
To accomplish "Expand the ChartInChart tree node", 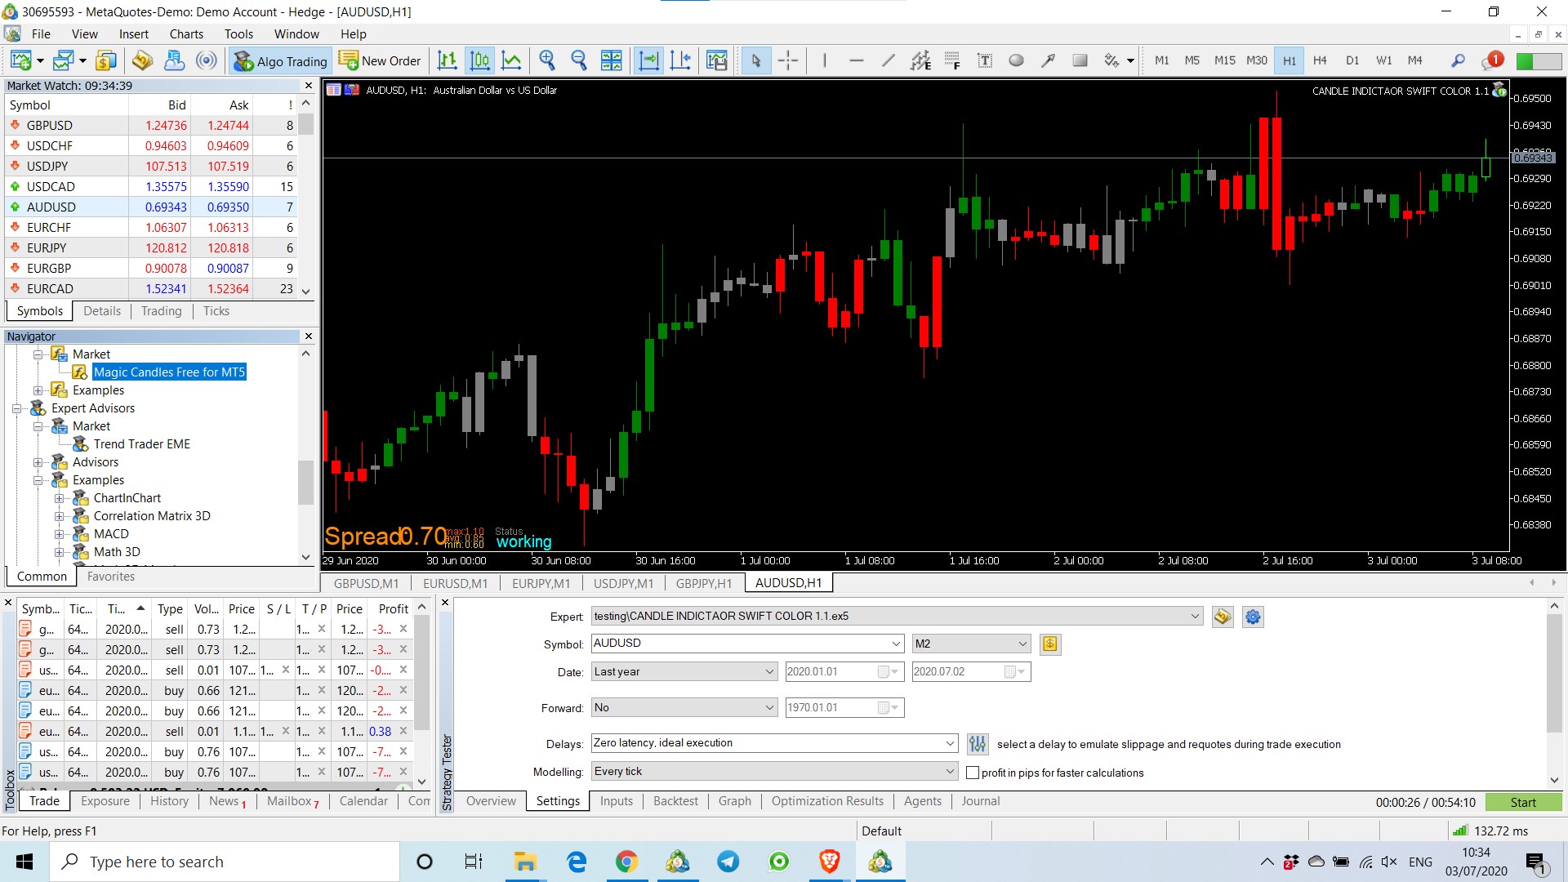I will (x=59, y=498).
